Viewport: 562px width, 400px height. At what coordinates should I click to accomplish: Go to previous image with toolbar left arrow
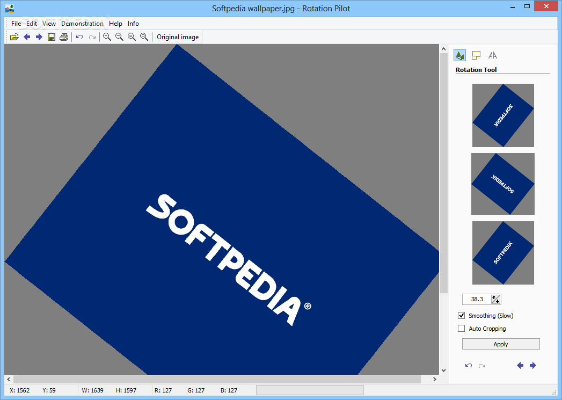point(27,37)
